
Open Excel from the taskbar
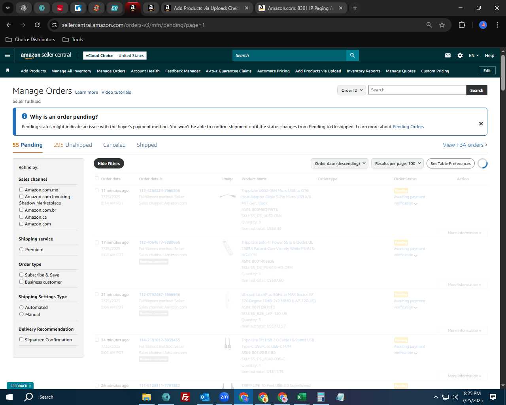pyautogui.click(x=301, y=397)
